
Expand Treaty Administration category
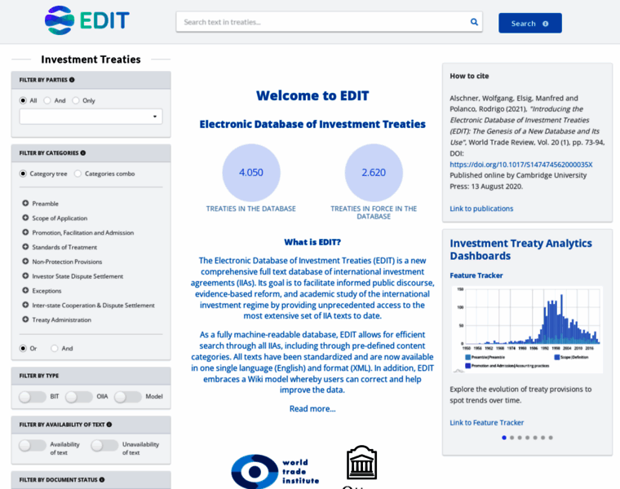tap(25, 319)
